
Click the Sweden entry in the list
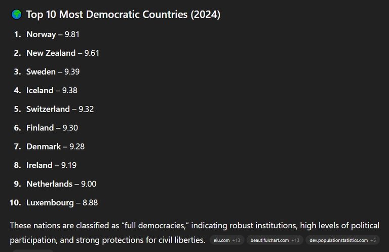click(x=53, y=71)
